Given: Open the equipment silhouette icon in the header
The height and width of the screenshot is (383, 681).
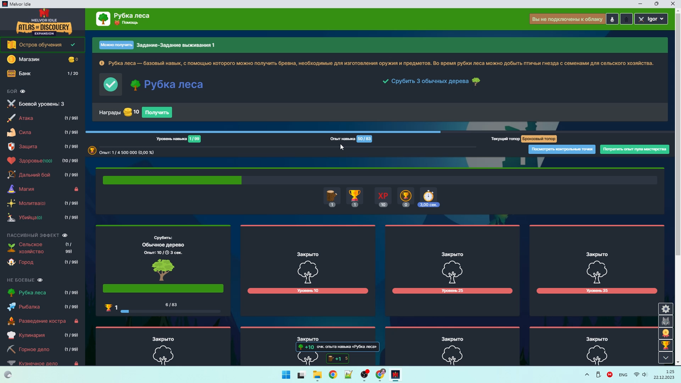Looking at the screenshot, I should tap(626, 19).
